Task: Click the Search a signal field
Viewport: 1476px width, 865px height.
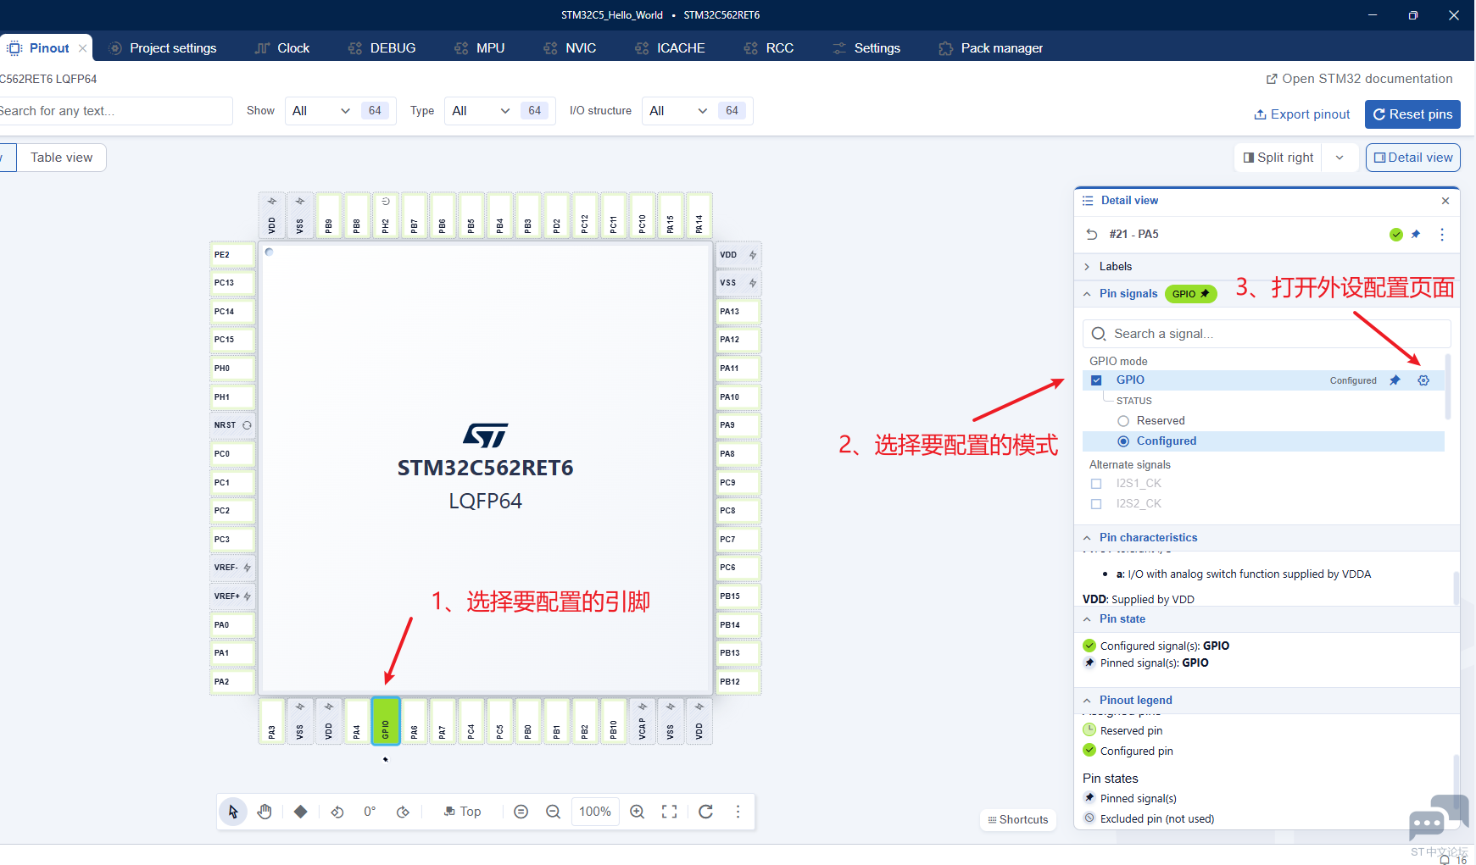Action: 1267,334
